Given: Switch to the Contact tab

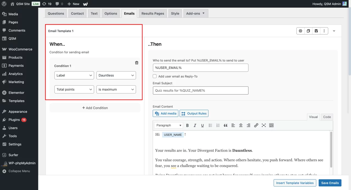Looking at the screenshot, I should [77, 13].
